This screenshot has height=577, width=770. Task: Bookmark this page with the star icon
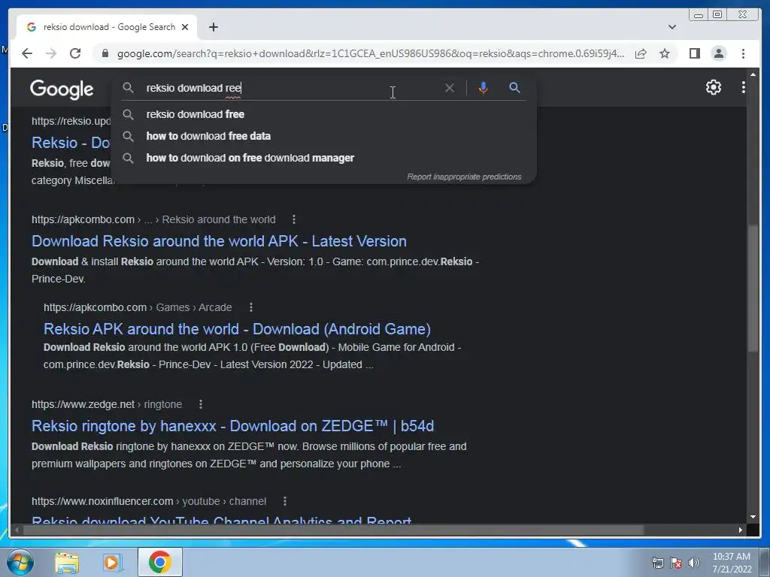click(665, 53)
